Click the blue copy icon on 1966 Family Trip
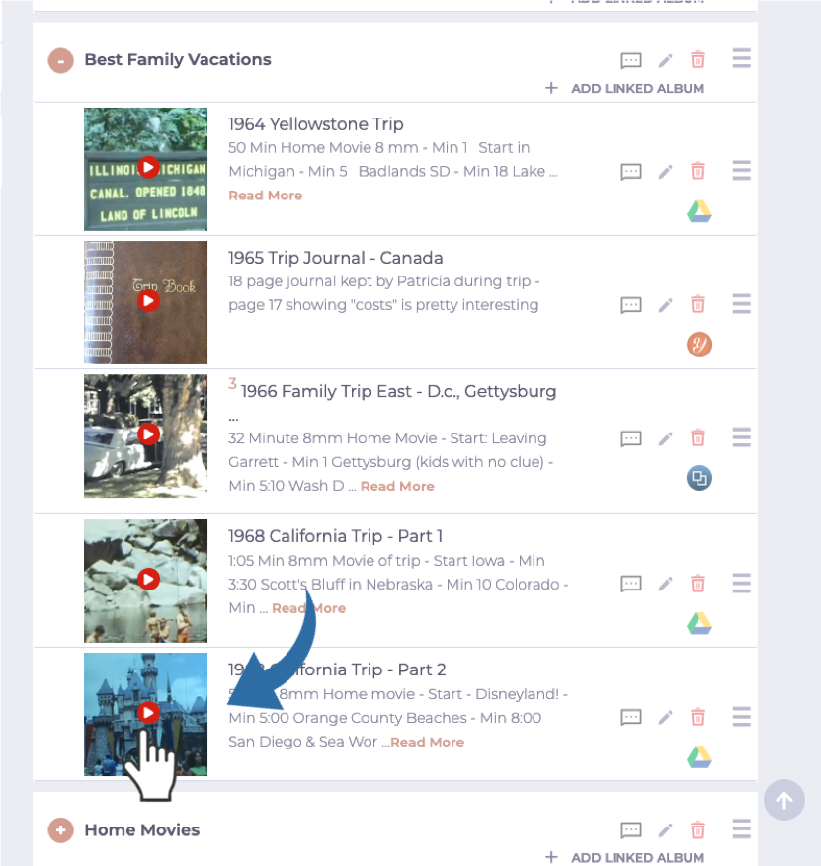Screen dimensions: 821x866 [x=698, y=478]
